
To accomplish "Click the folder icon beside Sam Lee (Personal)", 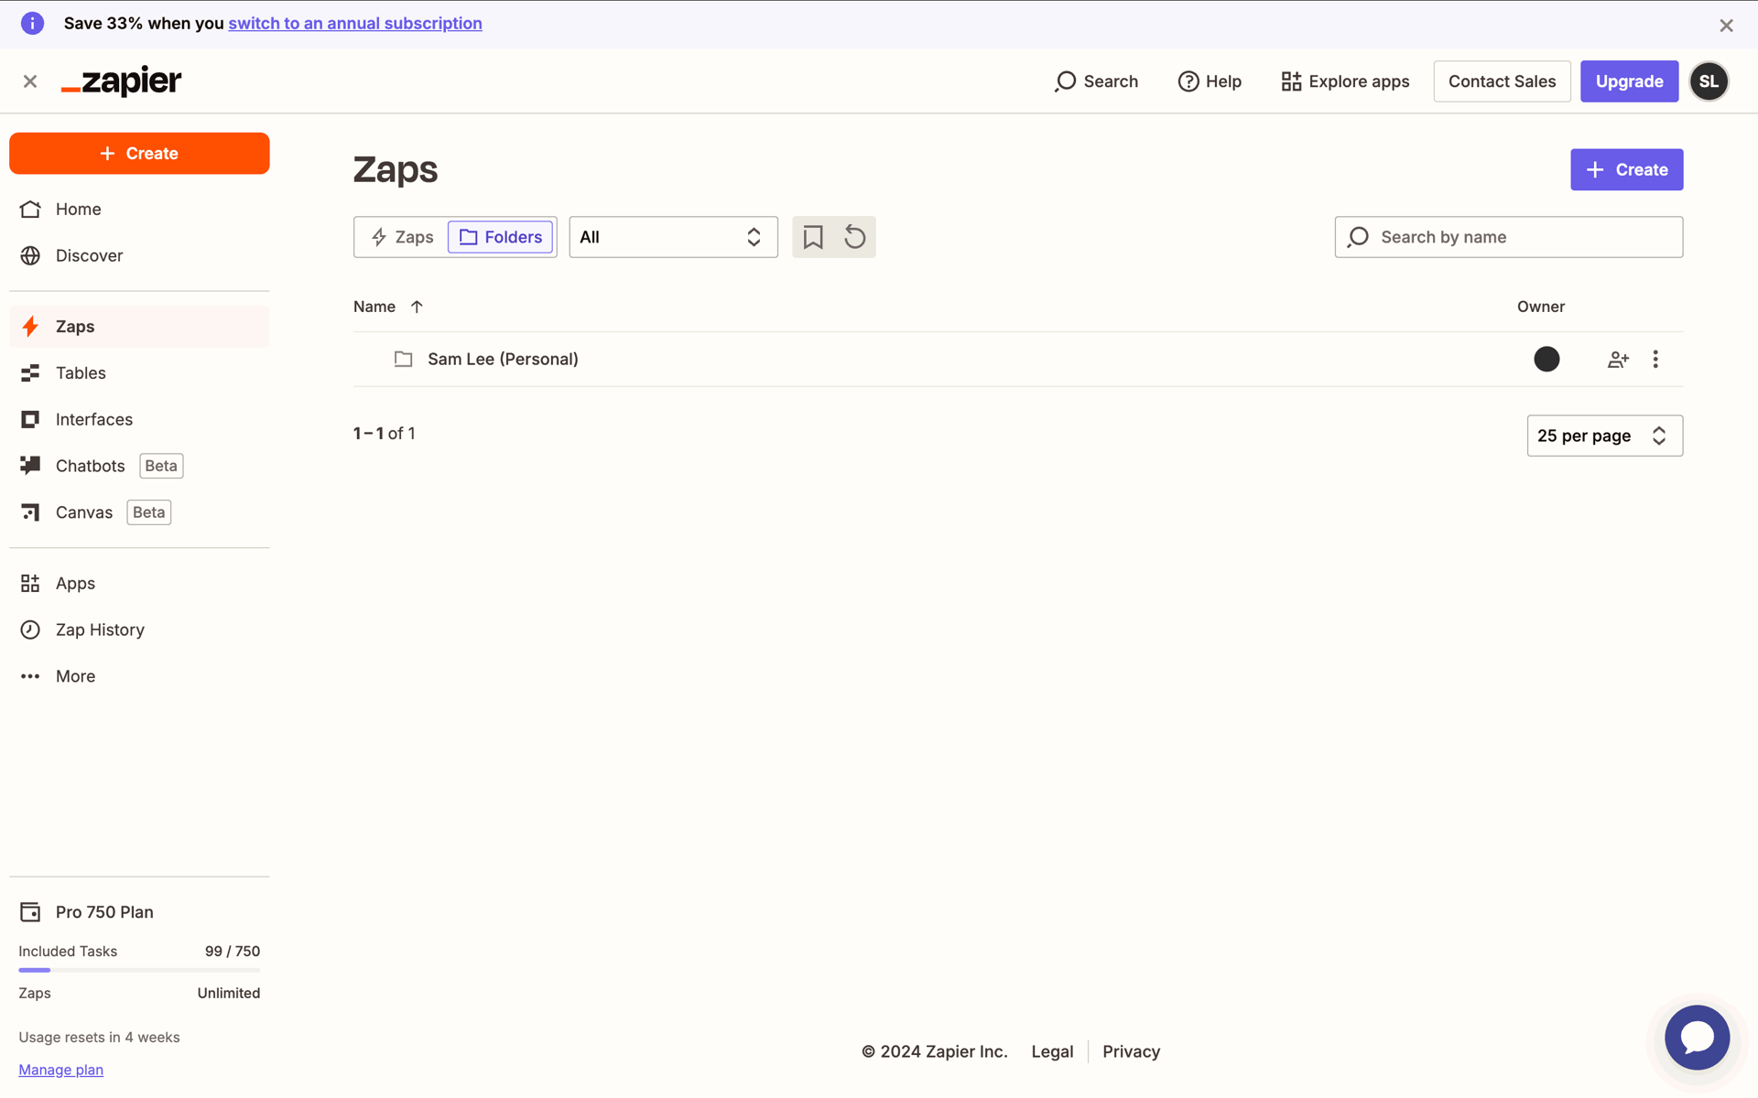I will tap(403, 360).
